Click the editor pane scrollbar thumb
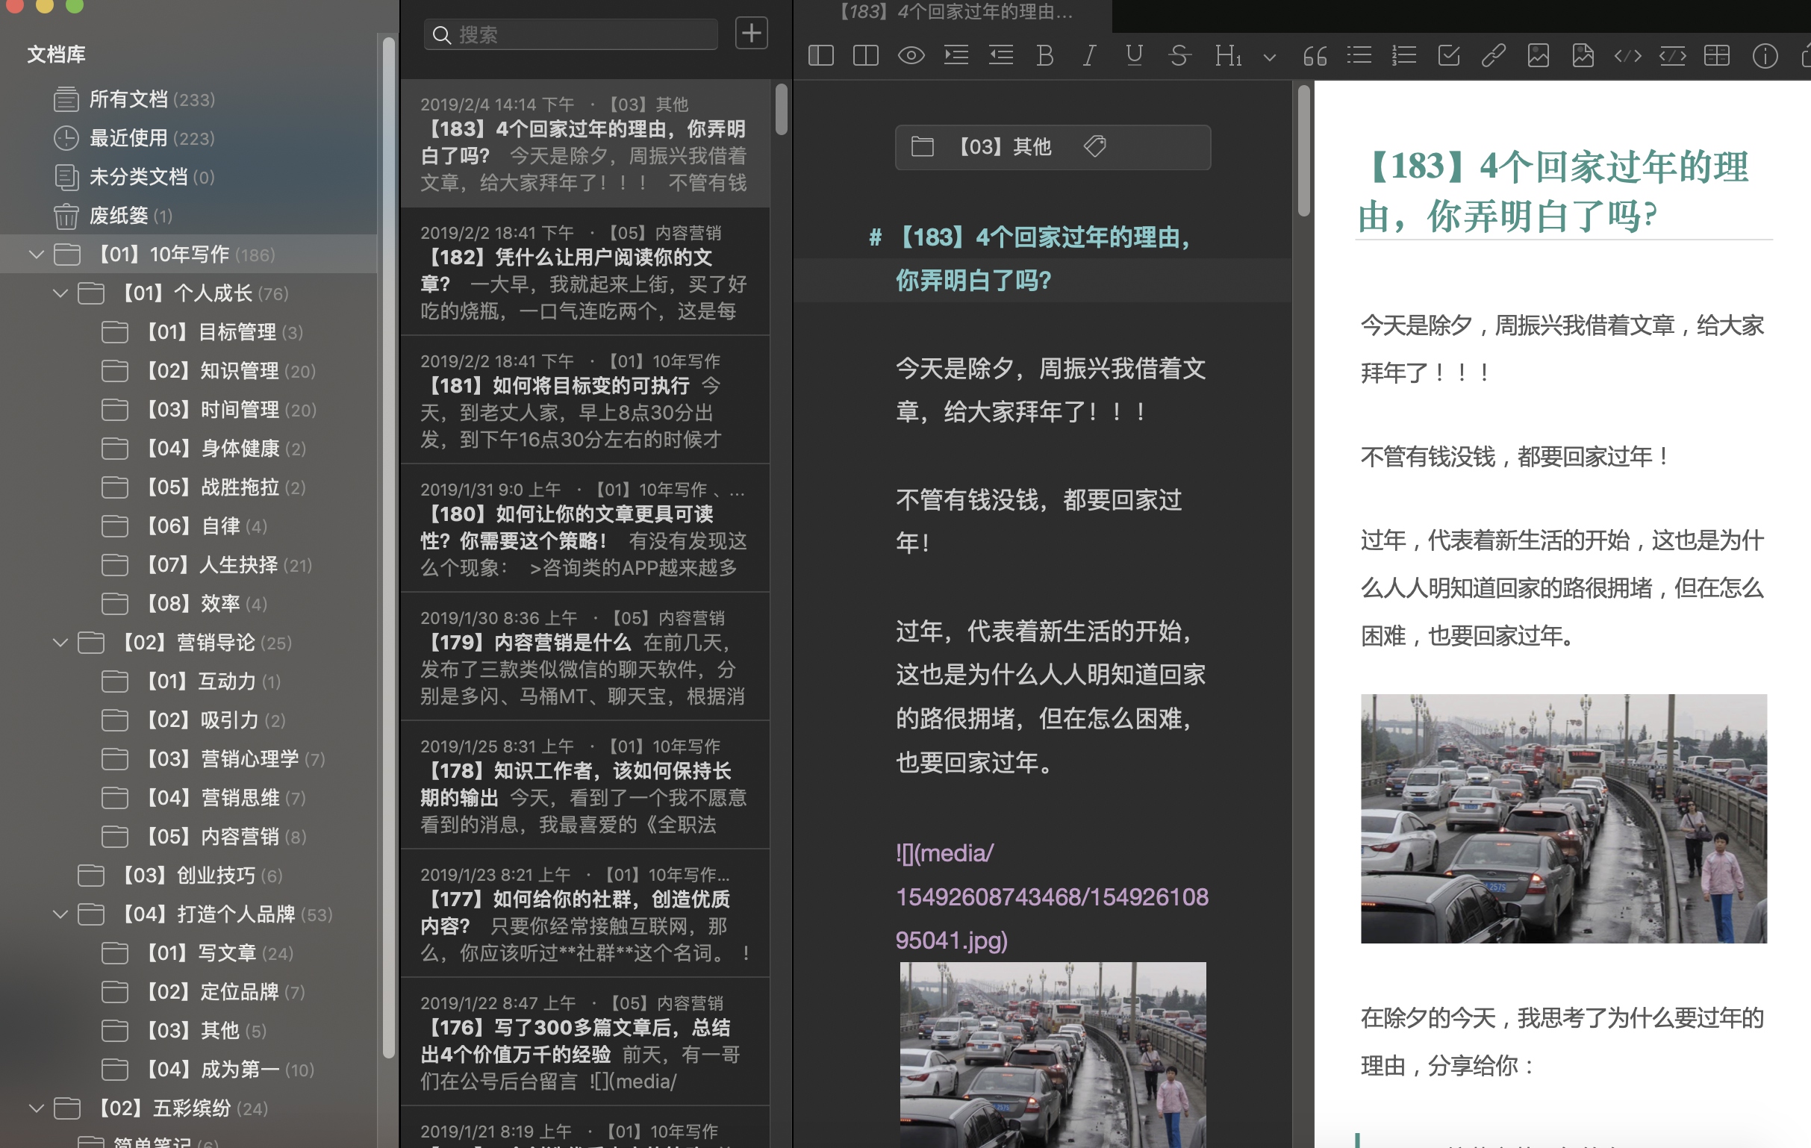This screenshot has width=1811, height=1148. tap(1303, 150)
